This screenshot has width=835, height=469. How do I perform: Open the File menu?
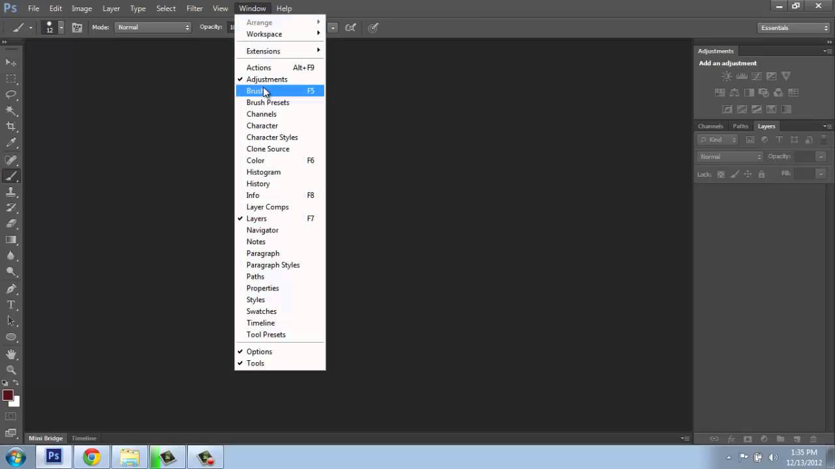click(33, 8)
